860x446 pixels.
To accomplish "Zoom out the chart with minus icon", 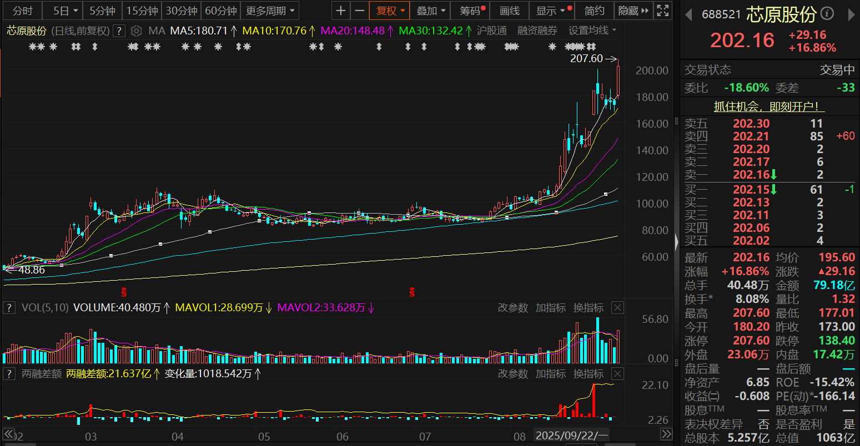I will click(x=360, y=11).
